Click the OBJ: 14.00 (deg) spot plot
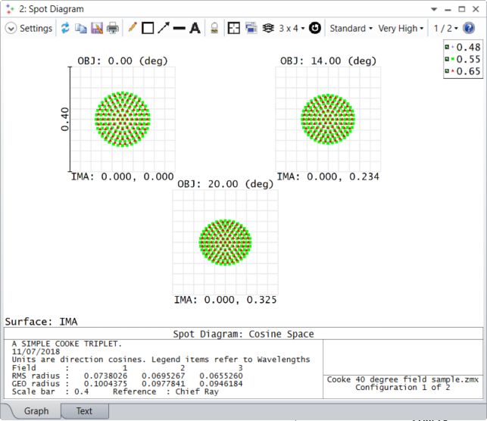 328,119
